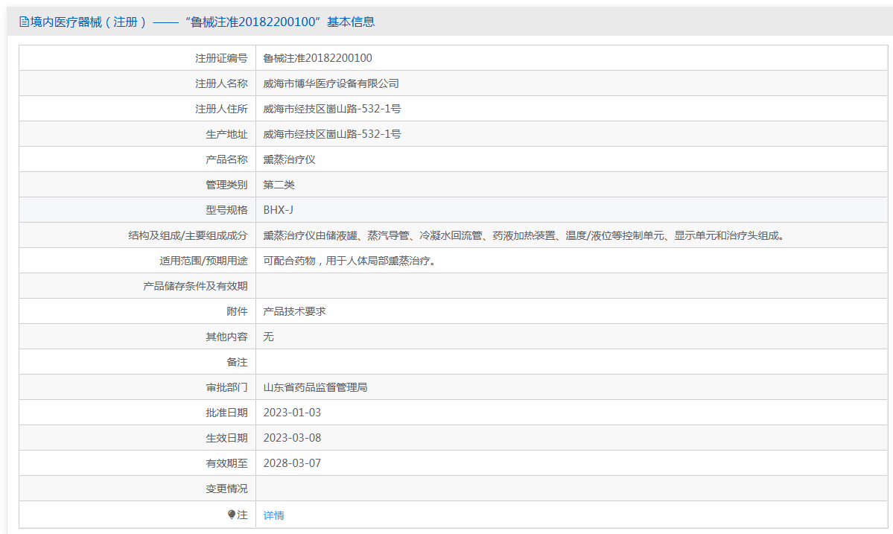Click the 产品名称 label
The image size is (893, 534).
[x=226, y=159]
